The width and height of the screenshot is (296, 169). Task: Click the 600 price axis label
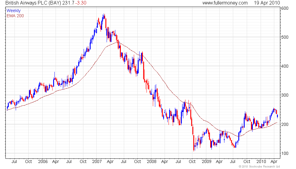[285, 8]
